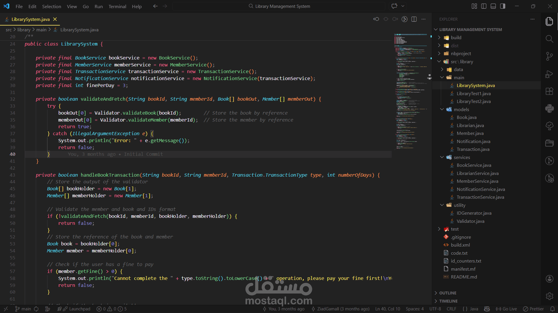Open the Customize Layout menu
This screenshot has height=313, width=558.
pyautogui.click(x=474, y=6)
